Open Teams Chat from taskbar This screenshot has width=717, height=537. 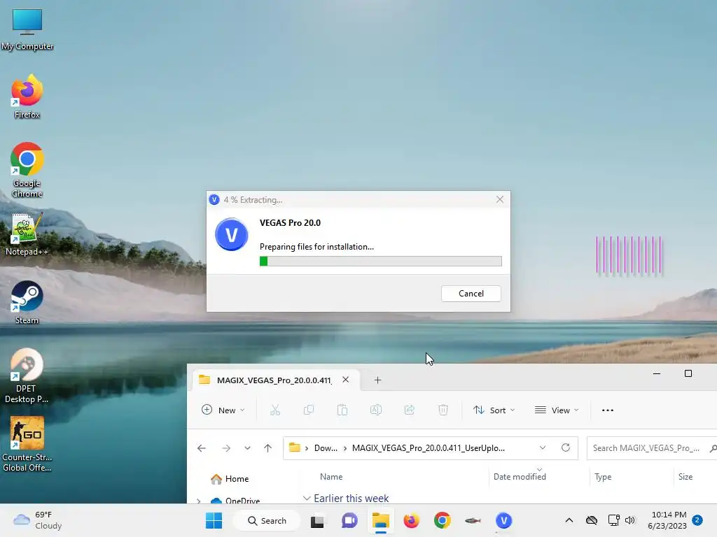pos(349,520)
